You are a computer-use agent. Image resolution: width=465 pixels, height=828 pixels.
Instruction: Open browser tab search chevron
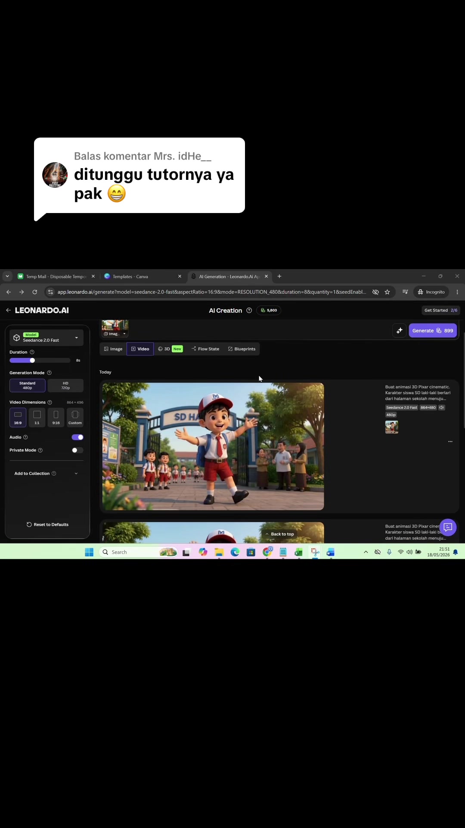tap(7, 276)
